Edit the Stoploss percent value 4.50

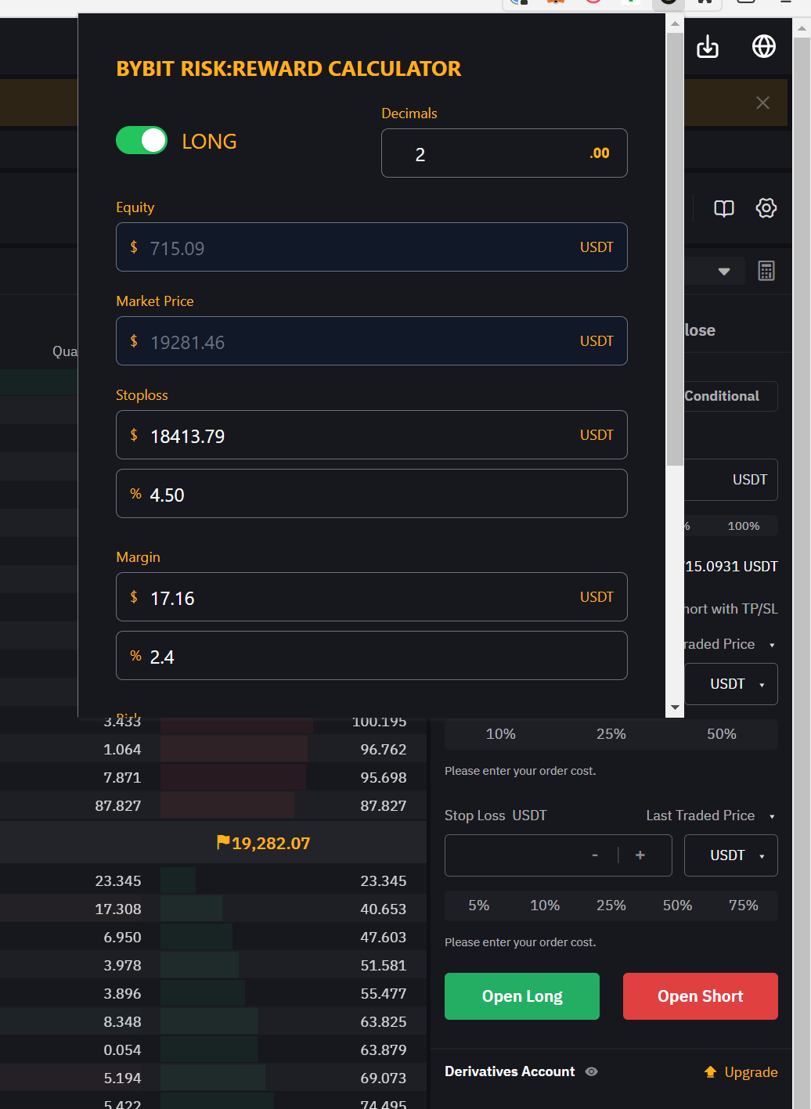point(372,494)
